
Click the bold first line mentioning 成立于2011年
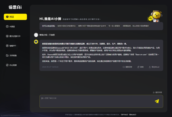click(85, 44)
